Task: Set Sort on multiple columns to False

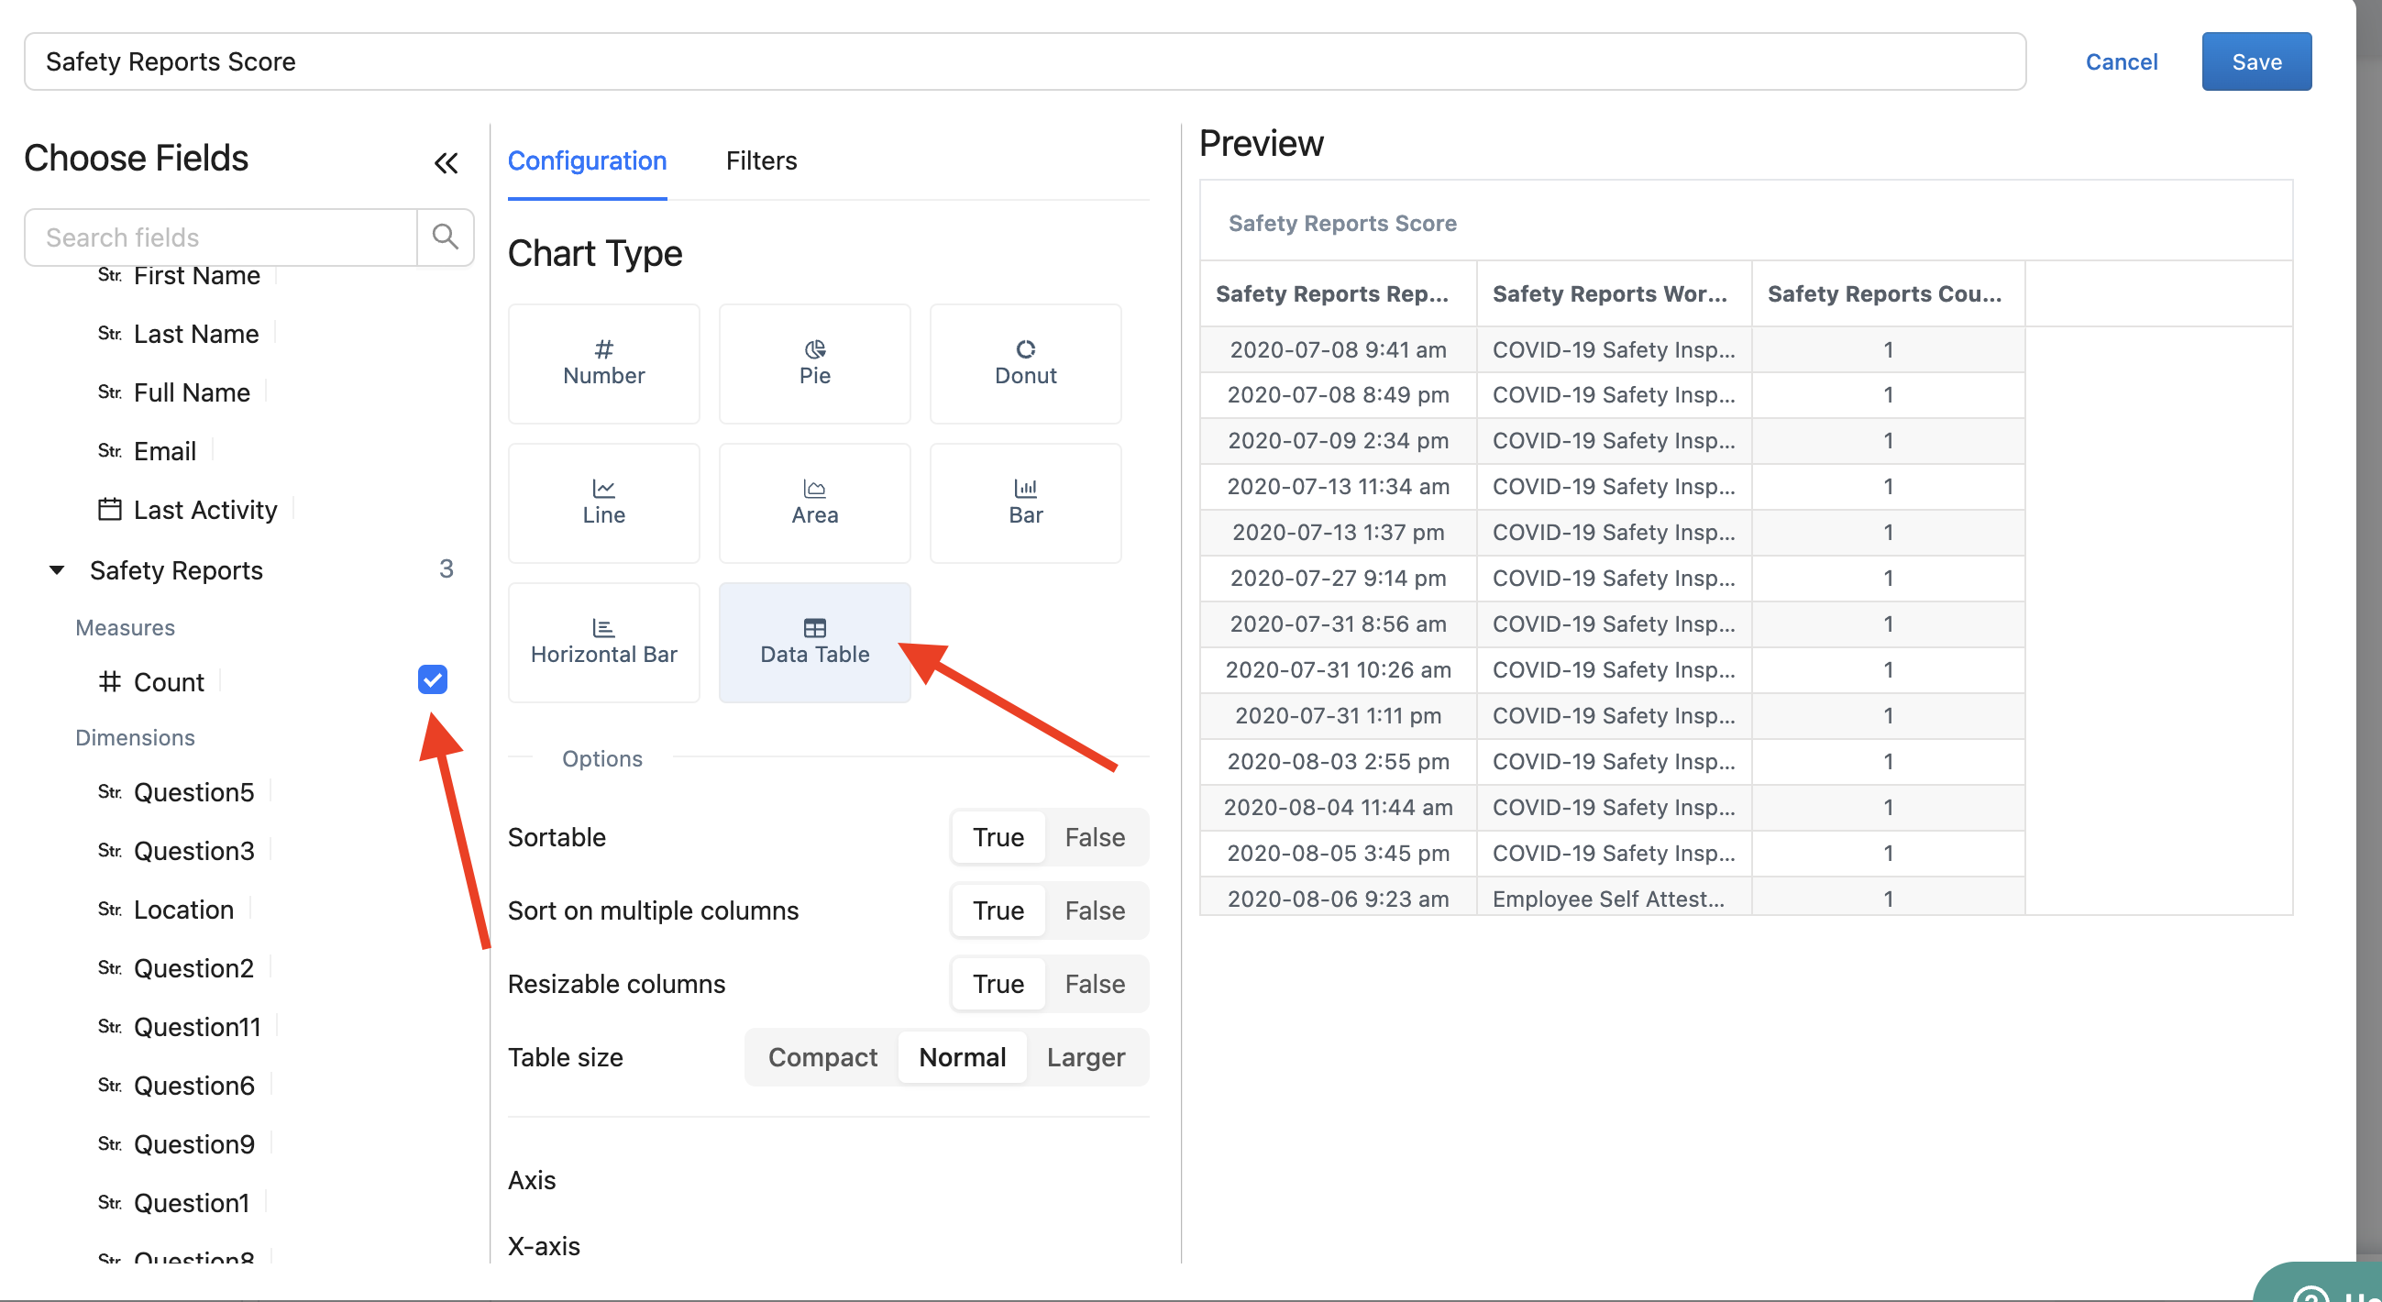Action: [1095, 910]
